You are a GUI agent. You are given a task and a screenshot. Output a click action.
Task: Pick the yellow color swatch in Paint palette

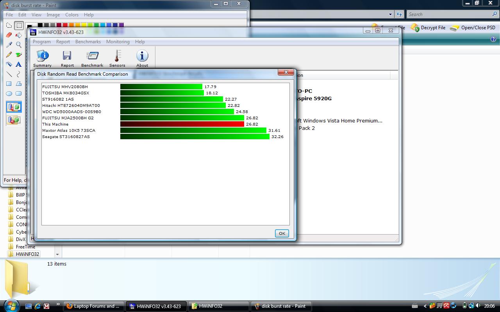[x=84, y=26]
